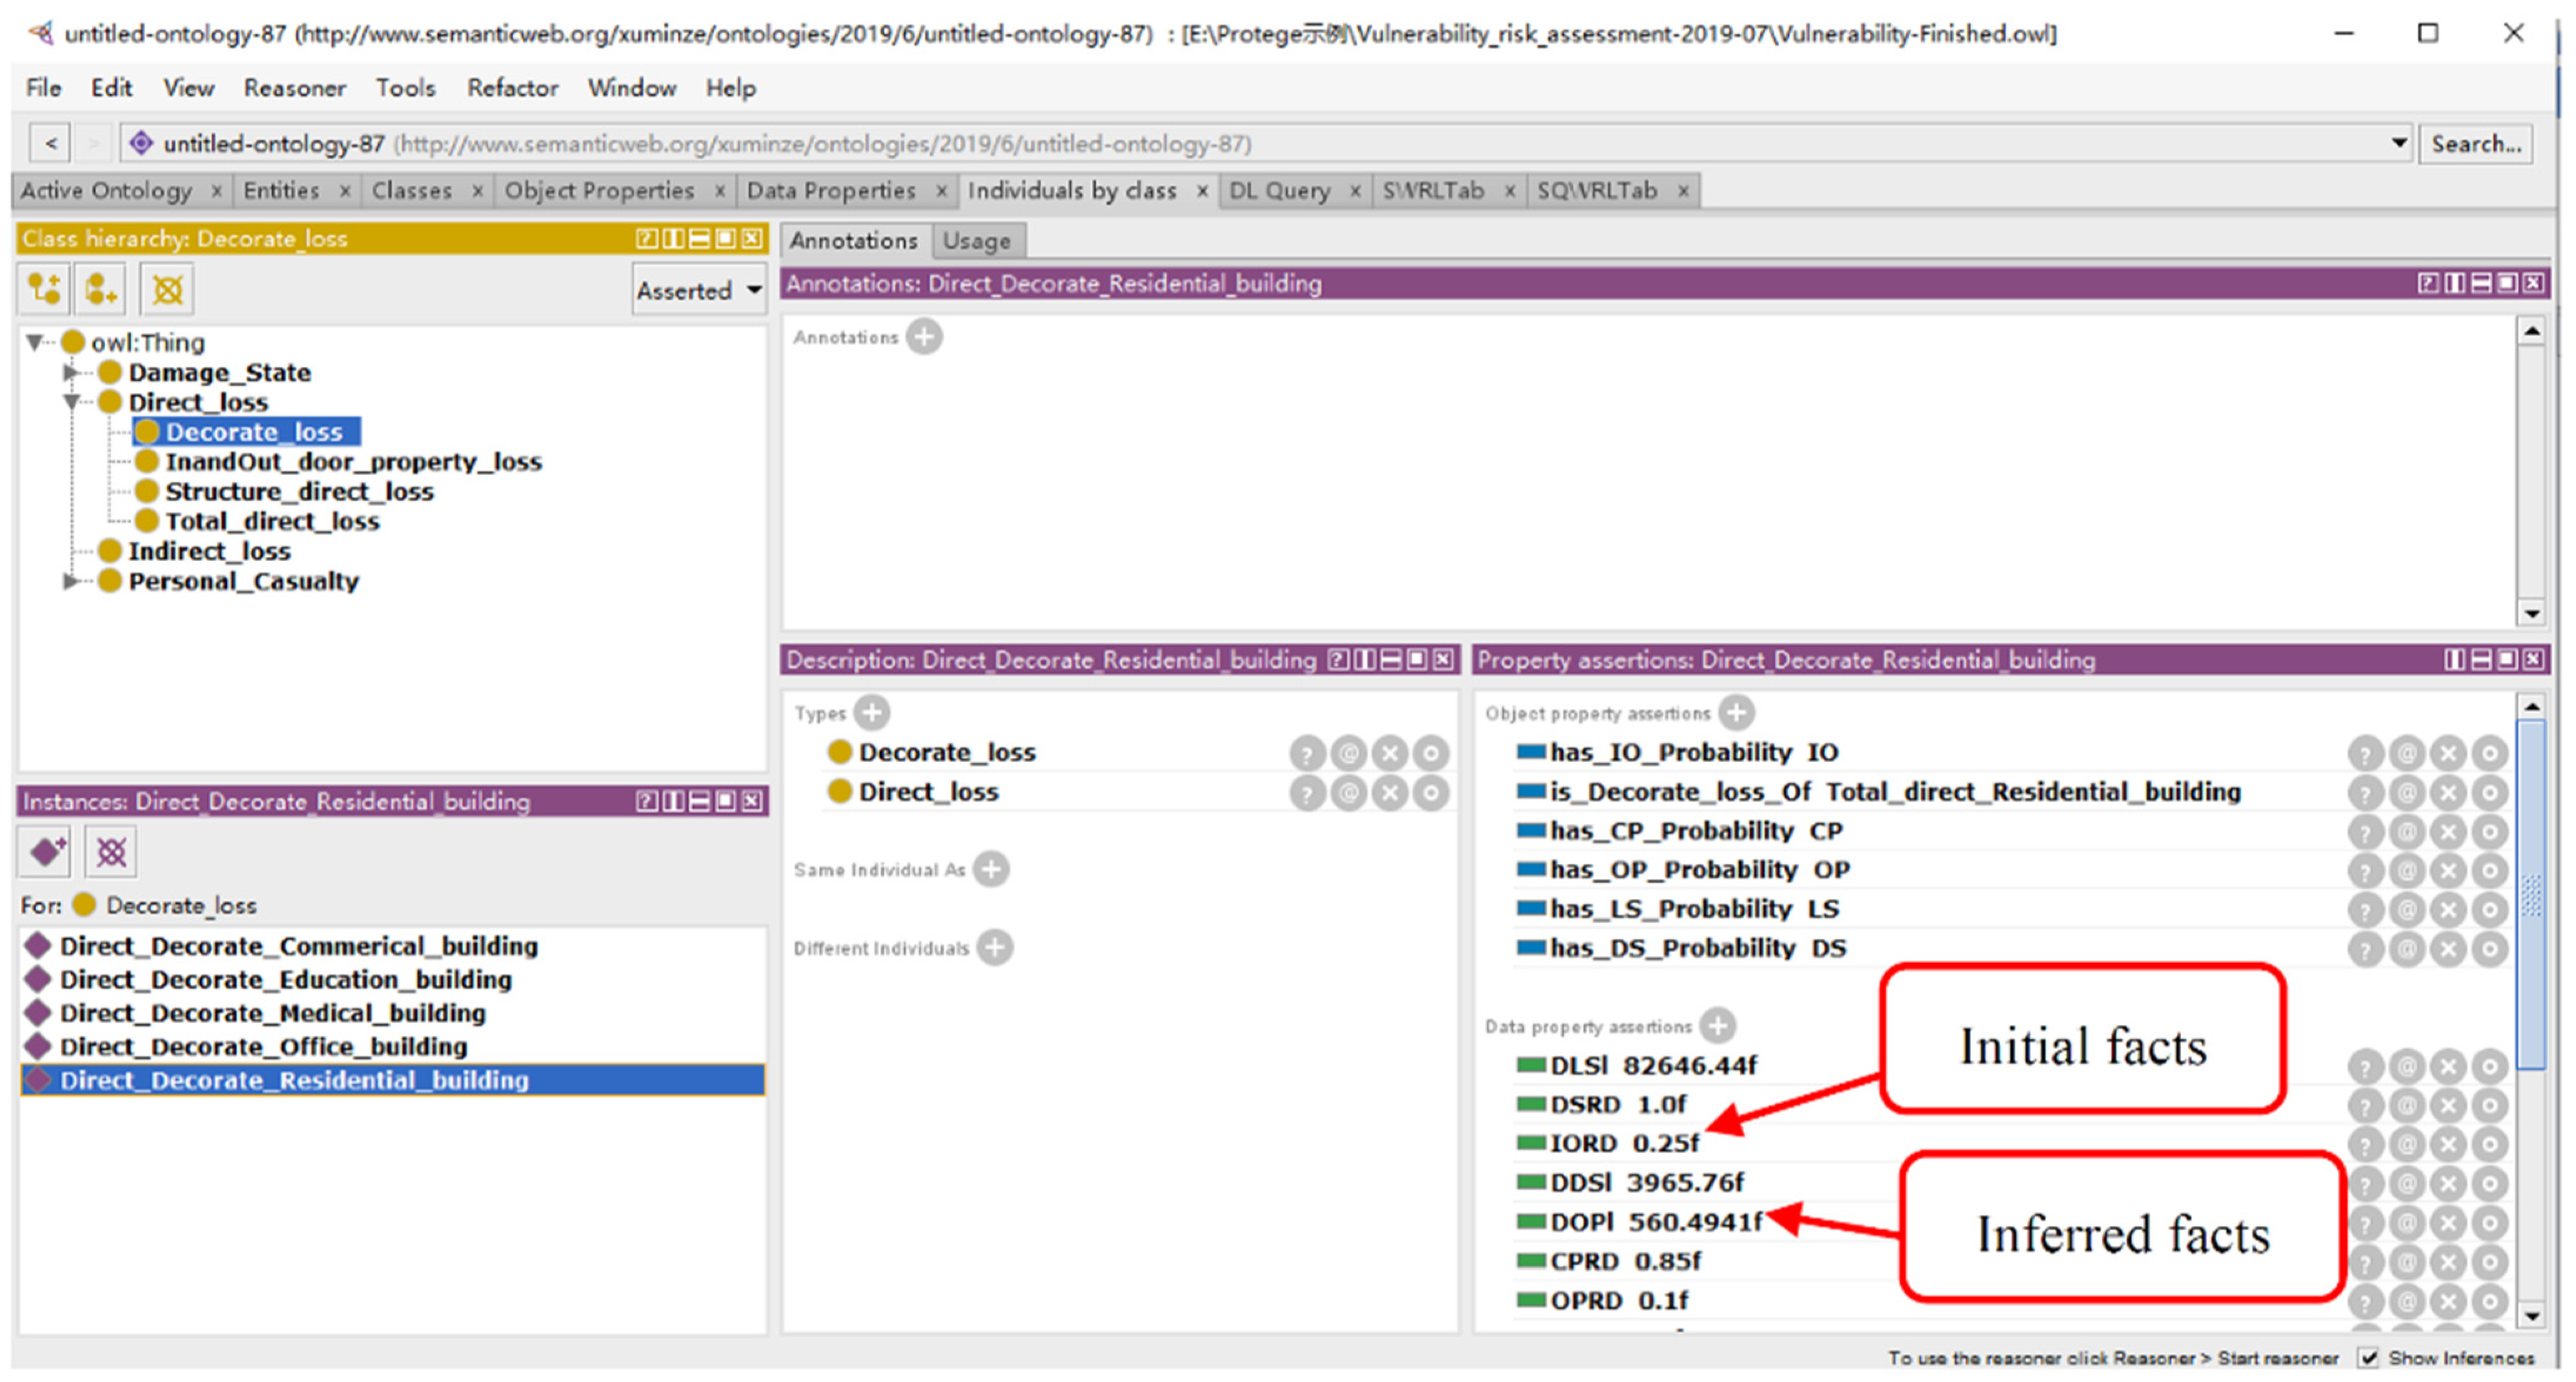The width and height of the screenshot is (2576, 1382).
Task: Toggle the Show Inferences checkbox
Action: (2369, 1357)
